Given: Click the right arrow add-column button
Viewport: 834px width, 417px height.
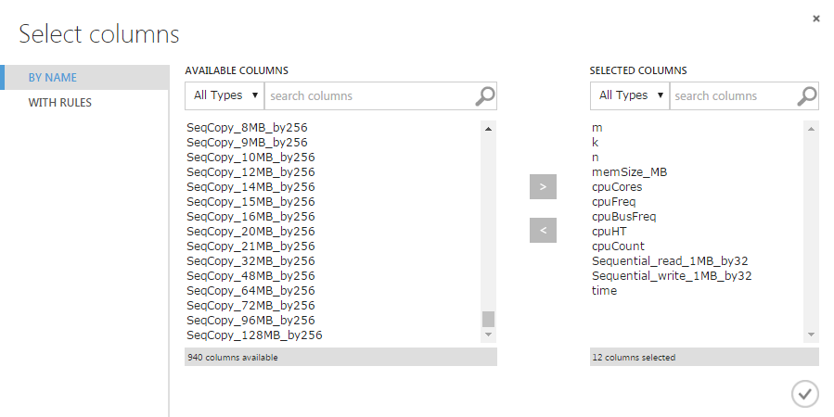Looking at the screenshot, I should point(543,187).
